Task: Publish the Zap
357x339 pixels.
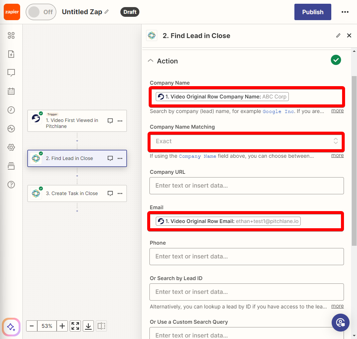Action: pos(313,12)
